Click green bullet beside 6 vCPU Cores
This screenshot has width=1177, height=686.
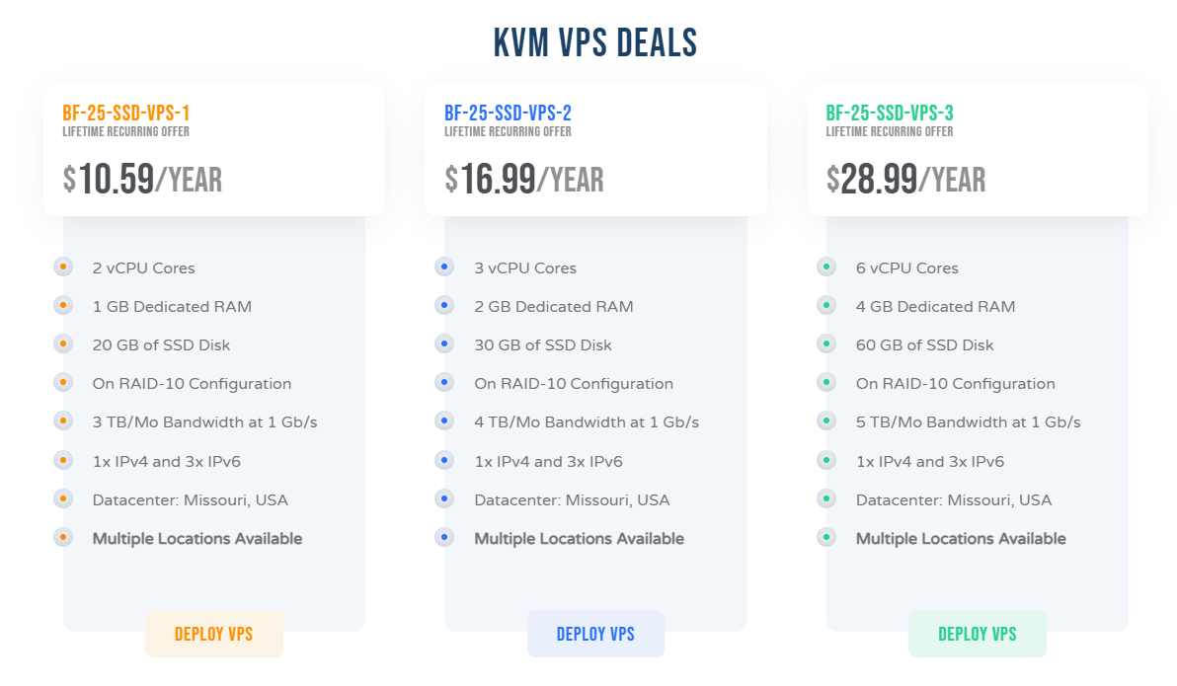tap(826, 267)
